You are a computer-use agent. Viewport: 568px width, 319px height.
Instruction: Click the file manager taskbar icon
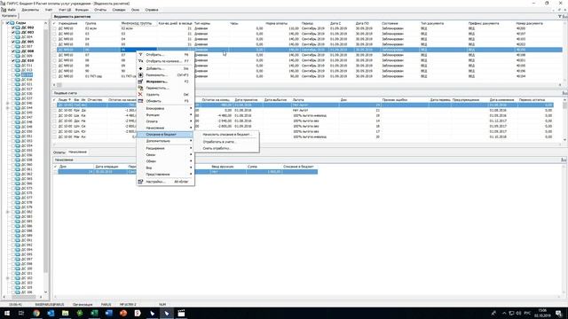[x=65, y=313]
